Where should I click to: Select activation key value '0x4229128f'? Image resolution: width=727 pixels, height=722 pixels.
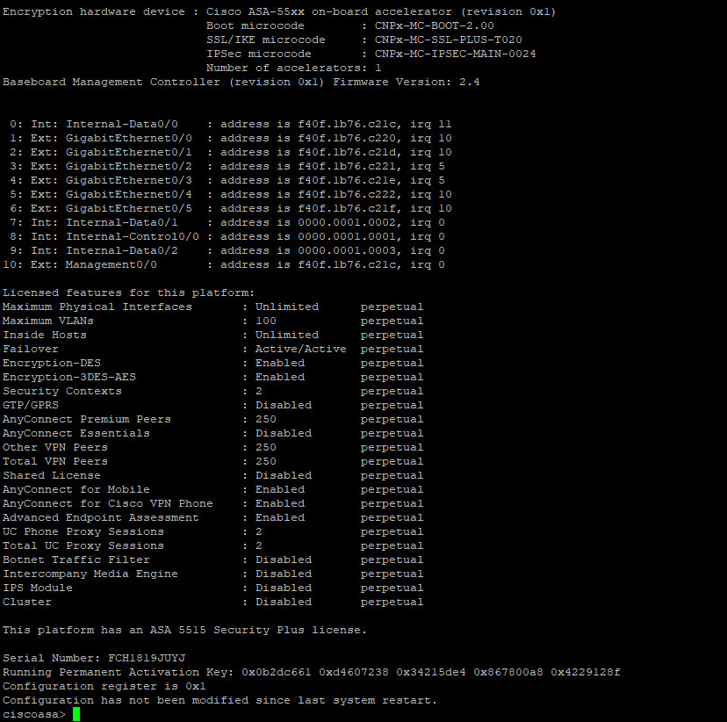coord(586,672)
